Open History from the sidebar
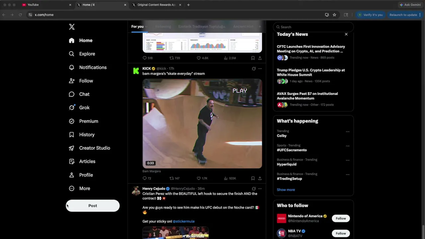425x239 pixels. (x=82, y=134)
